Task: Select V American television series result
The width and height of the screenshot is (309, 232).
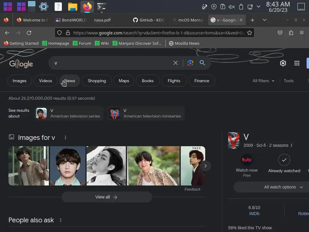Action: pyautogui.click(x=69, y=113)
